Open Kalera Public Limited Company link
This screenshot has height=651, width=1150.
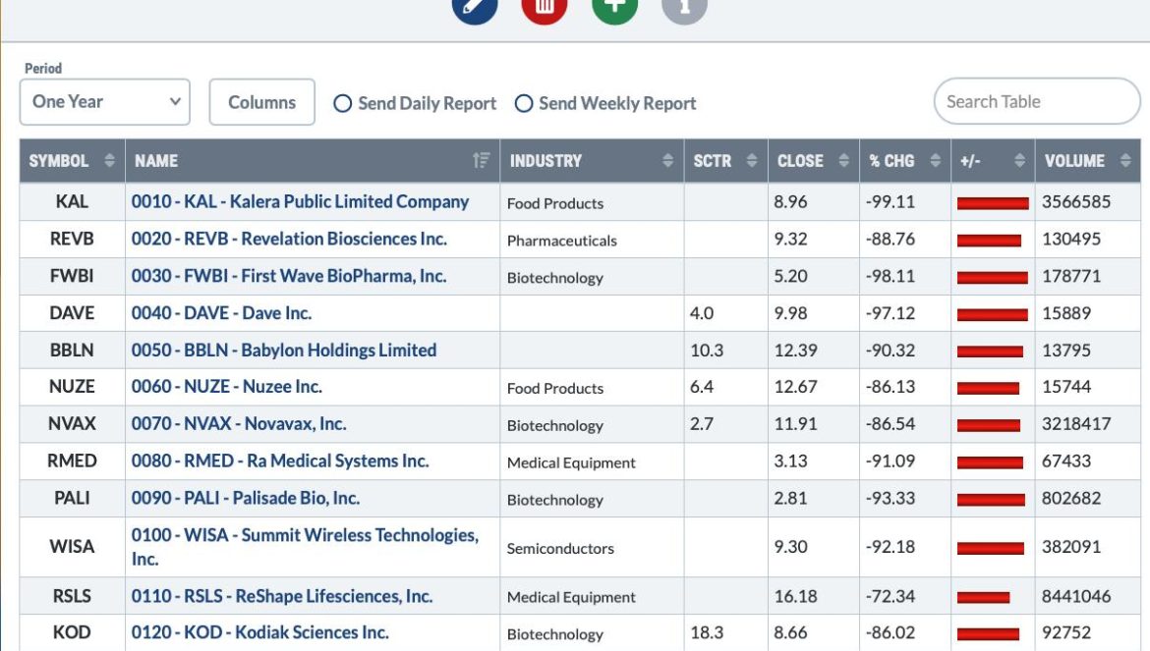[x=300, y=201]
